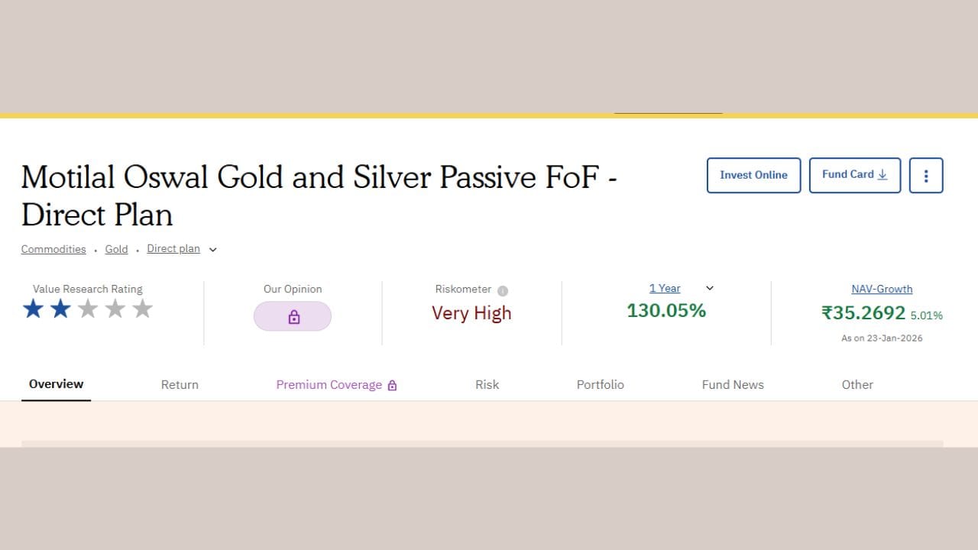
Task: Open the three-dot more options menu
Action: pos(926,175)
